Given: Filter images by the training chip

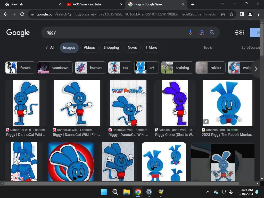Looking at the screenshot, I should pos(177,68).
